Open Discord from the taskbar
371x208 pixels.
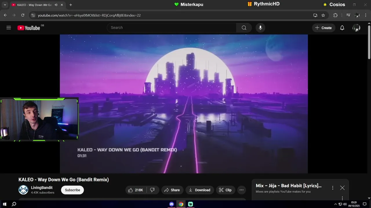coord(172,204)
